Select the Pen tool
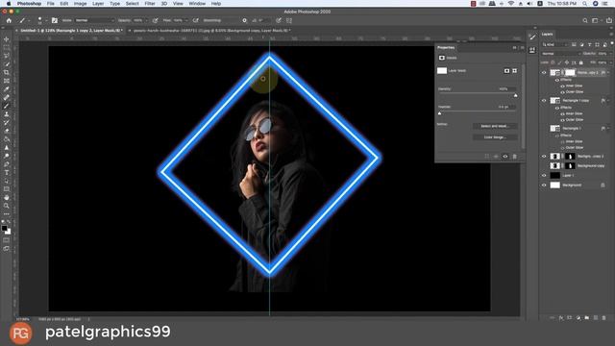Viewport: 615px width, 346px height. click(x=7, y=164)
